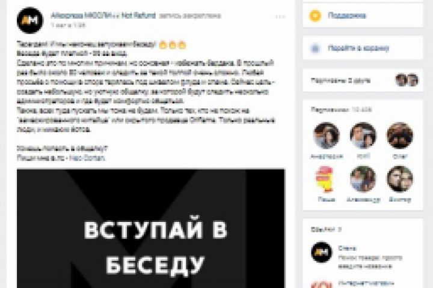Click the black AM group avatar in post header
This screenshot has width=433, height=288.
click(30, 20)
